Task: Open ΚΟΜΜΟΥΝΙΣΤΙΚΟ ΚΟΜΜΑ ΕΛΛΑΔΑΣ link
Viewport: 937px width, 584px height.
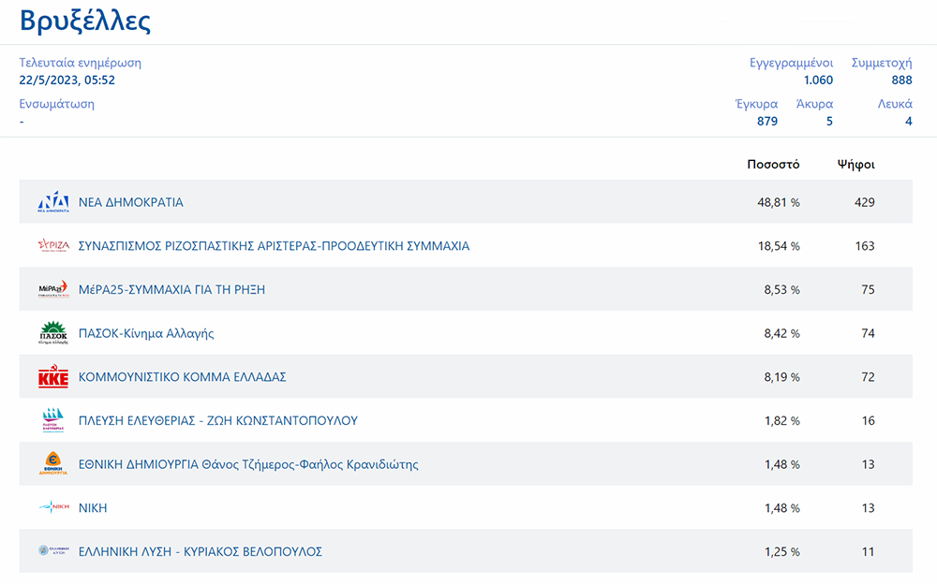Action: tap(183, 377)
